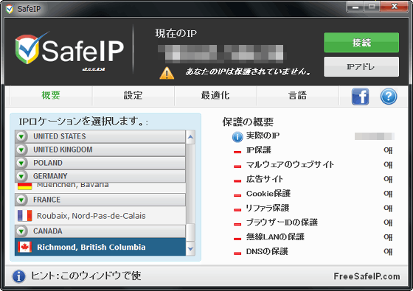Toggle 広告サイト Off status
The width and height of the screenshot is (413, 291).
pos(388,179)
